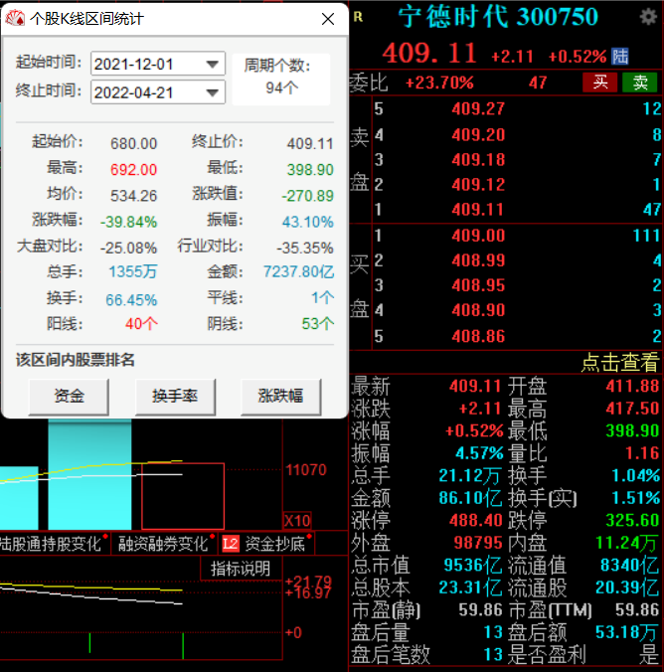Click the green 卖 sell button
This screenshot has height=672, width=664.
pyautogui.click(x=639, y=82)
